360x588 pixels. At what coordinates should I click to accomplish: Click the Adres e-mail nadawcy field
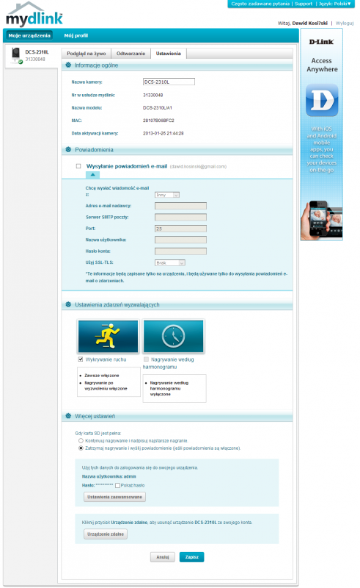coord(180,206)
